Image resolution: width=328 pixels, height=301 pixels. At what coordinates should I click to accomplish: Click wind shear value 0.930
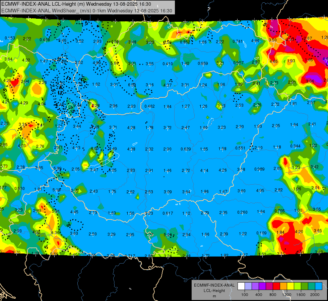click(19, 188)
